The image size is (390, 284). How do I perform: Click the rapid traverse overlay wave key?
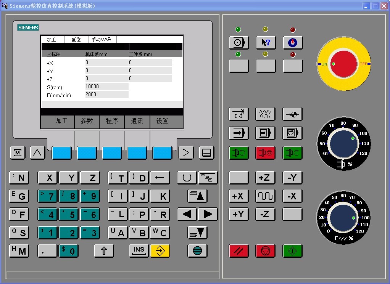pyautogui.click(x=265, y=196)
